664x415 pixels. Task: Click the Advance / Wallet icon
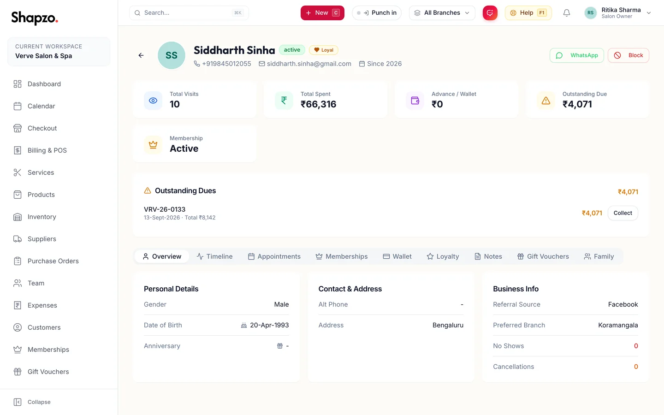(415, 101)
